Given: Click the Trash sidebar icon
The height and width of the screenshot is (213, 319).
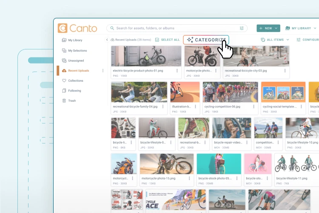Looking at the screenshot, I should (64, 101).
